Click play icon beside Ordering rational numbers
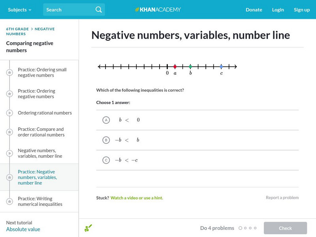 [x=9, y=113]
